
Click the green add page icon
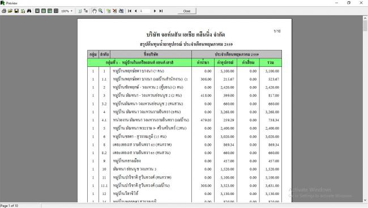pyautogui.click(x=109, y=11)
